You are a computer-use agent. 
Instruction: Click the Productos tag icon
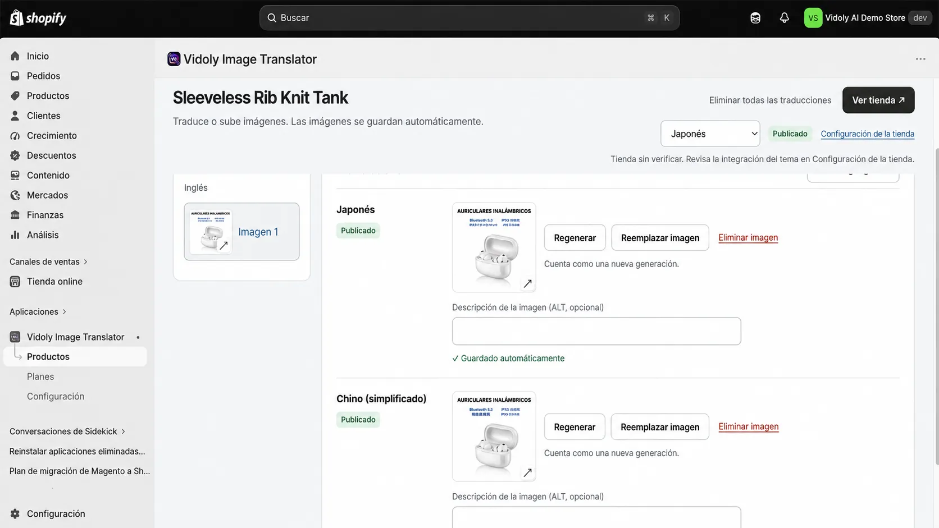coord(15,96)
